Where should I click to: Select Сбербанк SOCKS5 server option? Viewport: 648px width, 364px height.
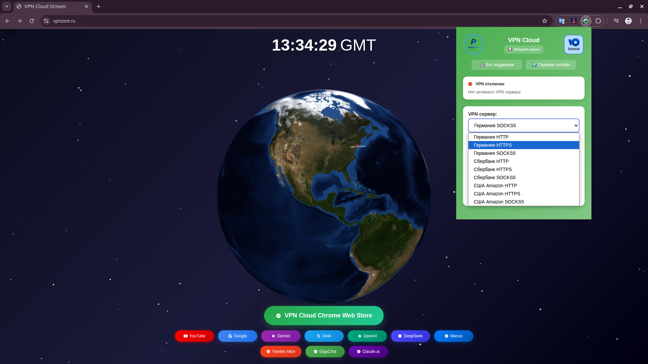coord(524,177)
